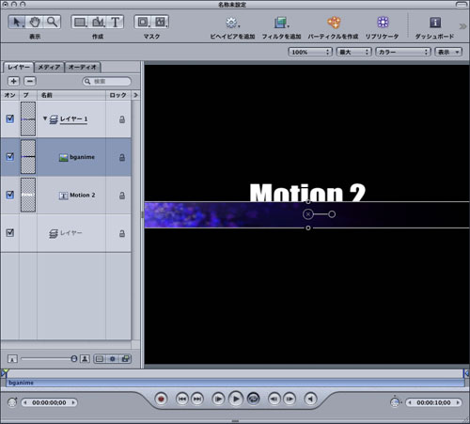Click the Replicator icon
The width and height of the screenshot is (470, 424).
pyautogui.click(x=383, y=23)
